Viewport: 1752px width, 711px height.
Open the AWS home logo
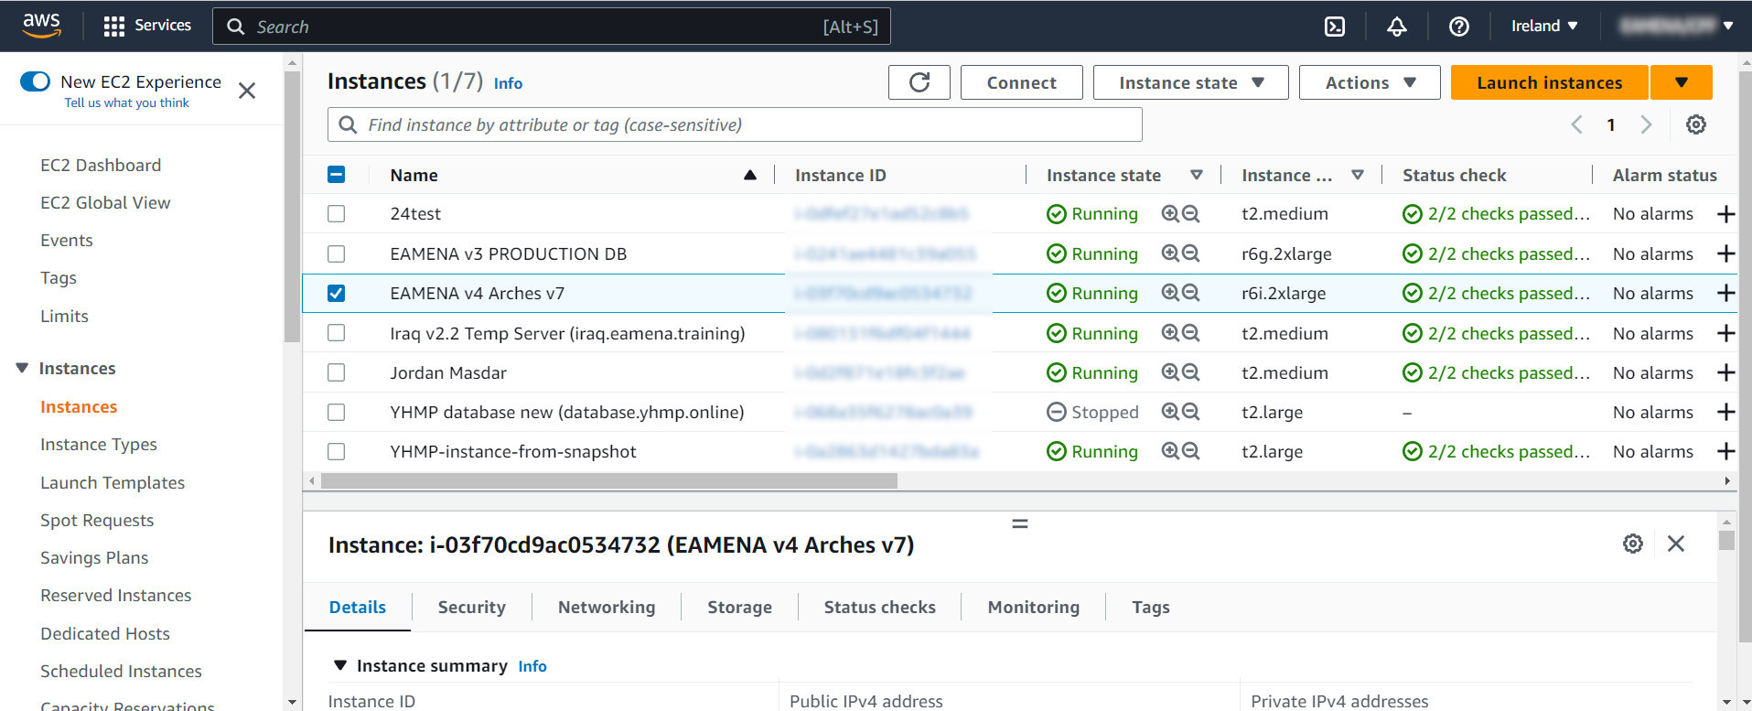click(x=41, y=26)
